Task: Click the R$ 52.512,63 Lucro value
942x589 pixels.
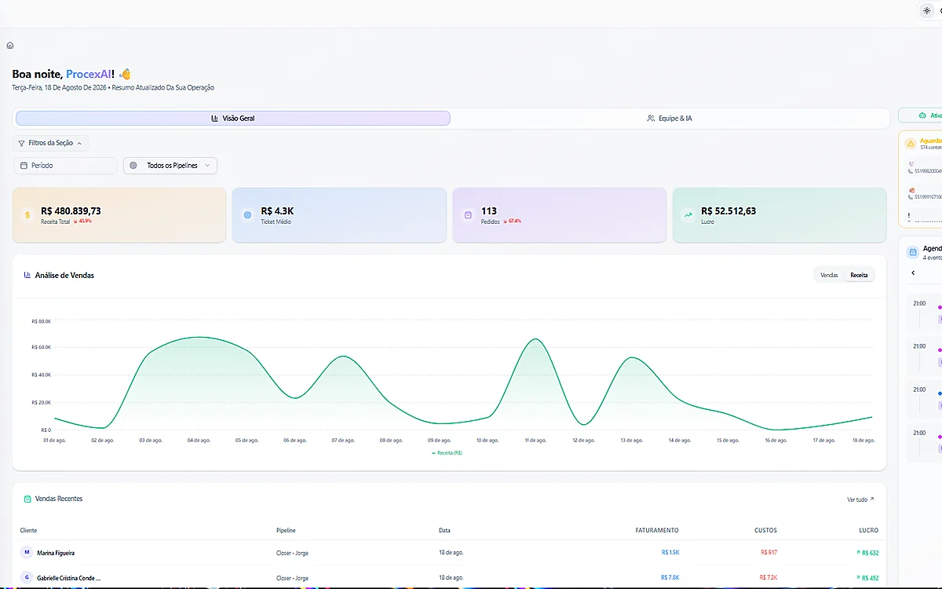Action: [728, 210]
